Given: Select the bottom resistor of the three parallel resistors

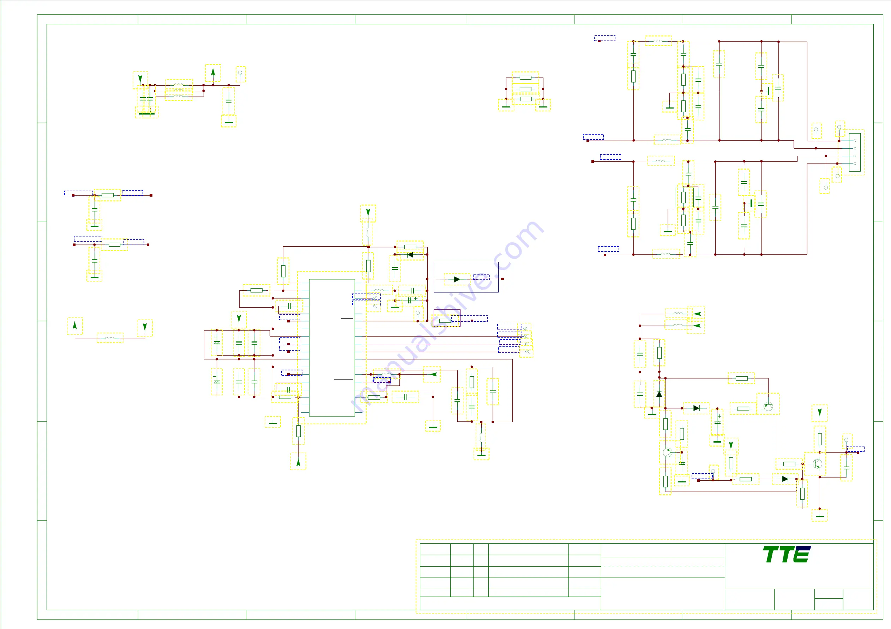Looking at the screenshot, I should pos(526,99).
